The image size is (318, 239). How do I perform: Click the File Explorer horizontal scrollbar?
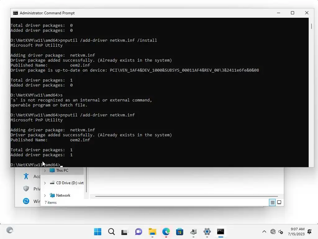tap(186, 196)
